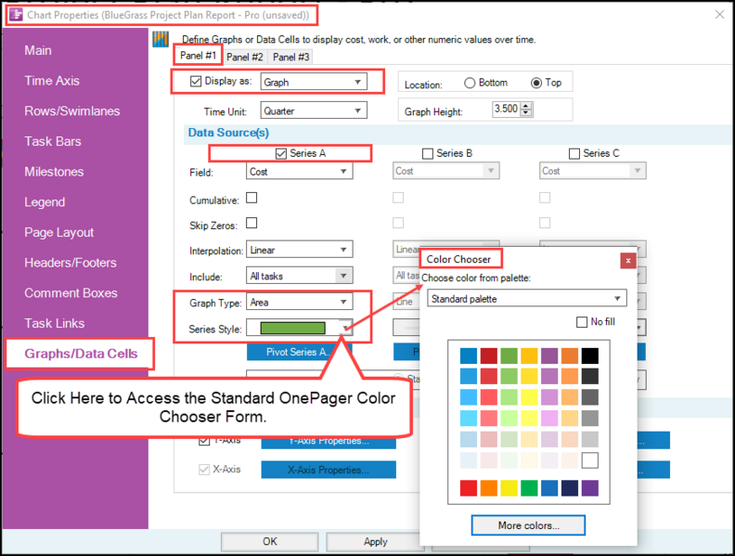735x556 pixels.
Task: Toggle Cumulative for Series A
Action: (251, 198)
